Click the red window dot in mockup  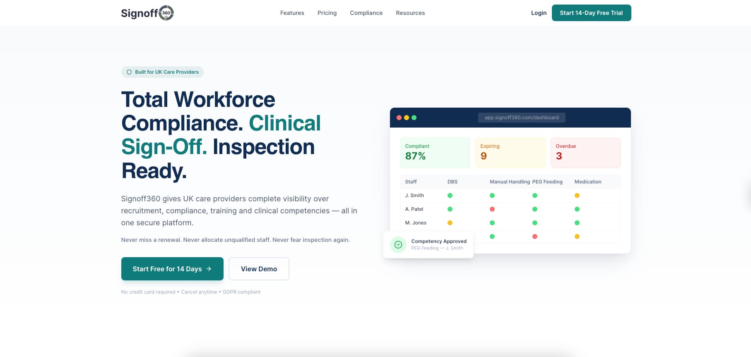point(399,118)
